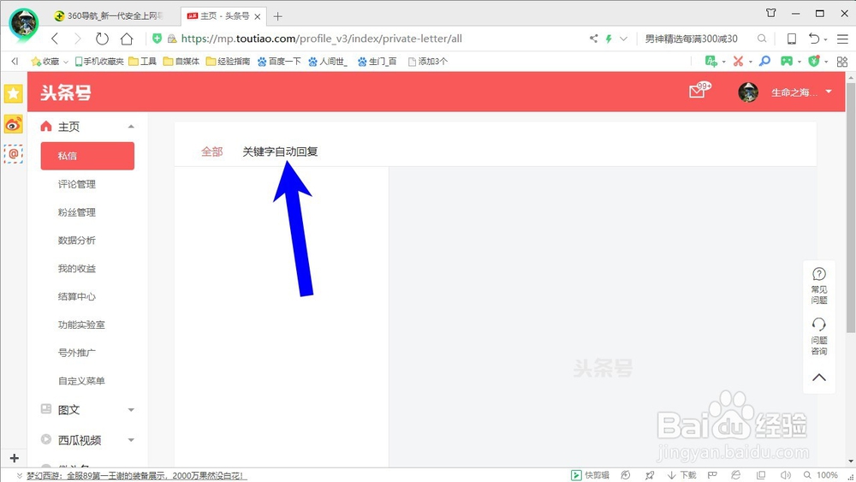Expand the address bar dropdown arrow
Viewport: 856px width, 482px height.
[x=623, y=39]
